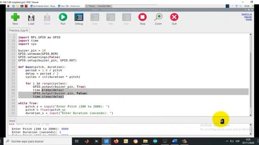
Task: Follow the Switch to regular mode link
Action: click(247, 17)
